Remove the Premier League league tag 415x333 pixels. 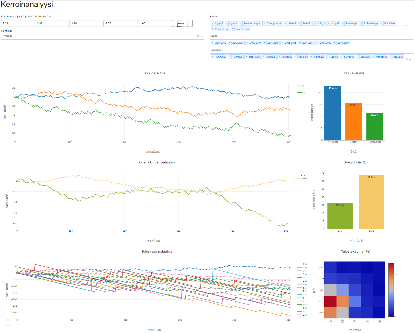241,23
